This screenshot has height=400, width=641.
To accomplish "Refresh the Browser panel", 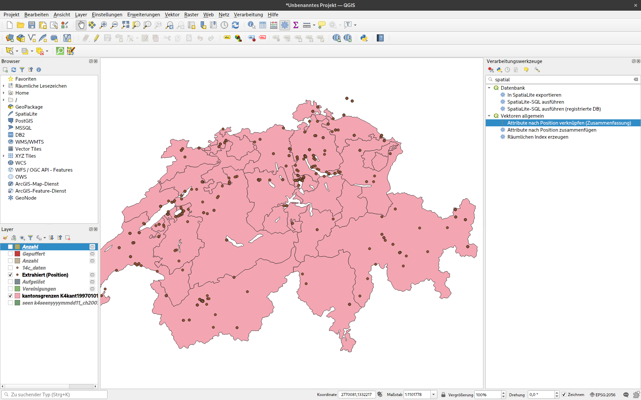I will [14, 70].
